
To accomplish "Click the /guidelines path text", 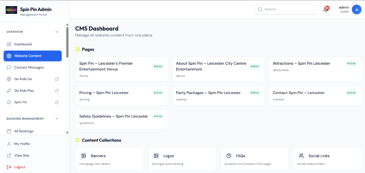I will pyautogui.click(x=87, y=123).
